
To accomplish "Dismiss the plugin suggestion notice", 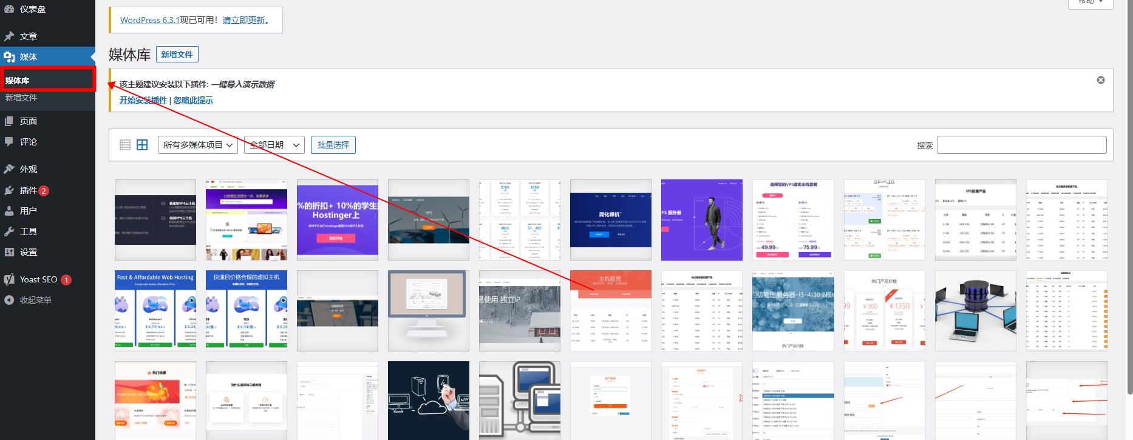I will click(x=1100, y=80).
